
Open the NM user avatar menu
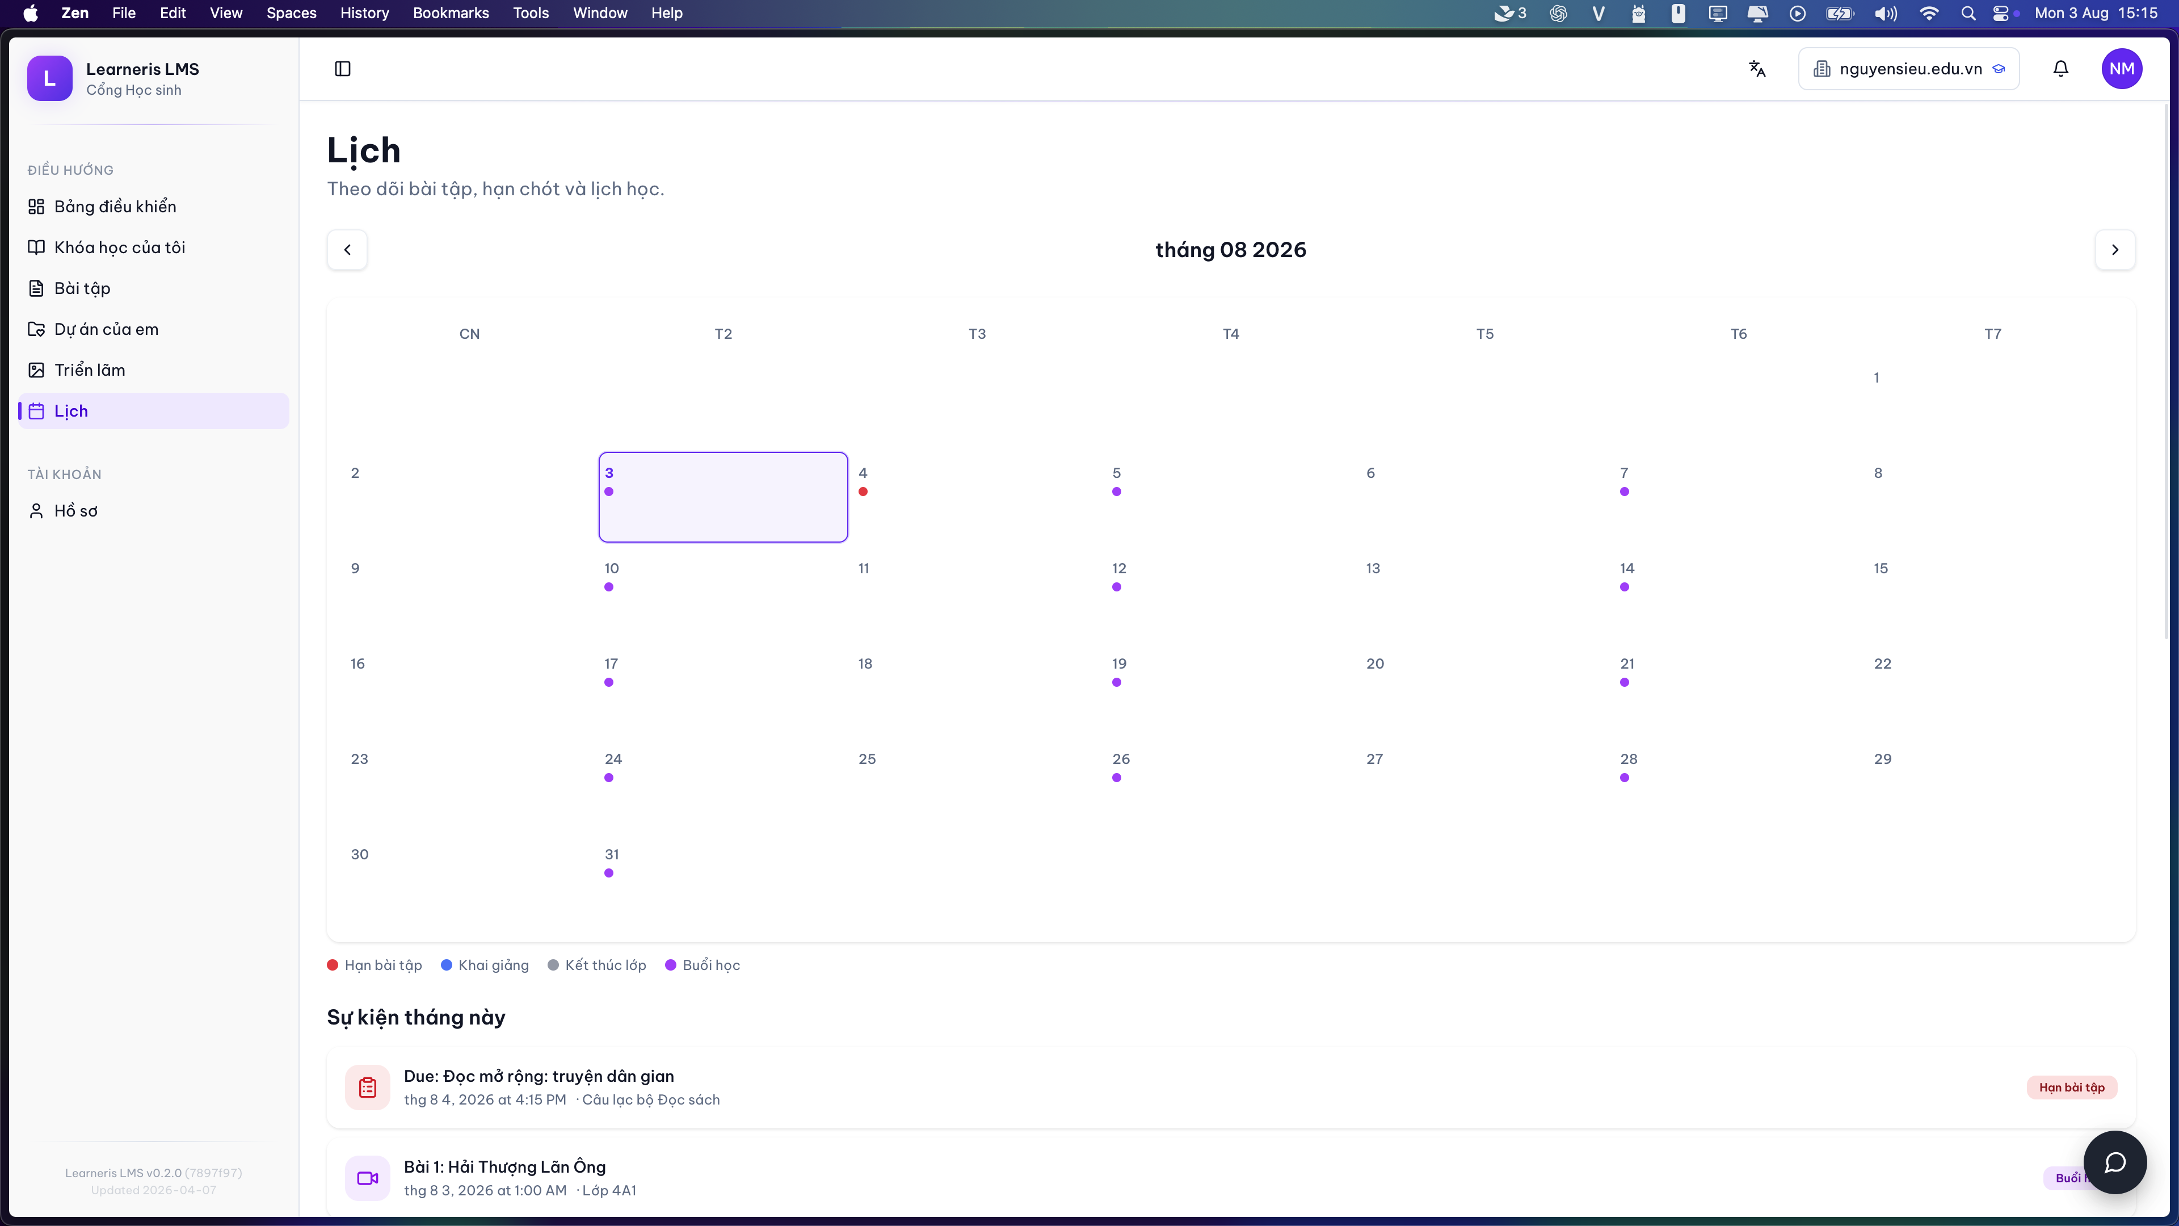click(x=2122, y=69)
